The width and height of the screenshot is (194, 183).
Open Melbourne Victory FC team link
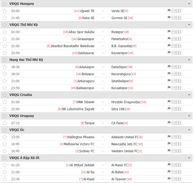click(79, 144)
